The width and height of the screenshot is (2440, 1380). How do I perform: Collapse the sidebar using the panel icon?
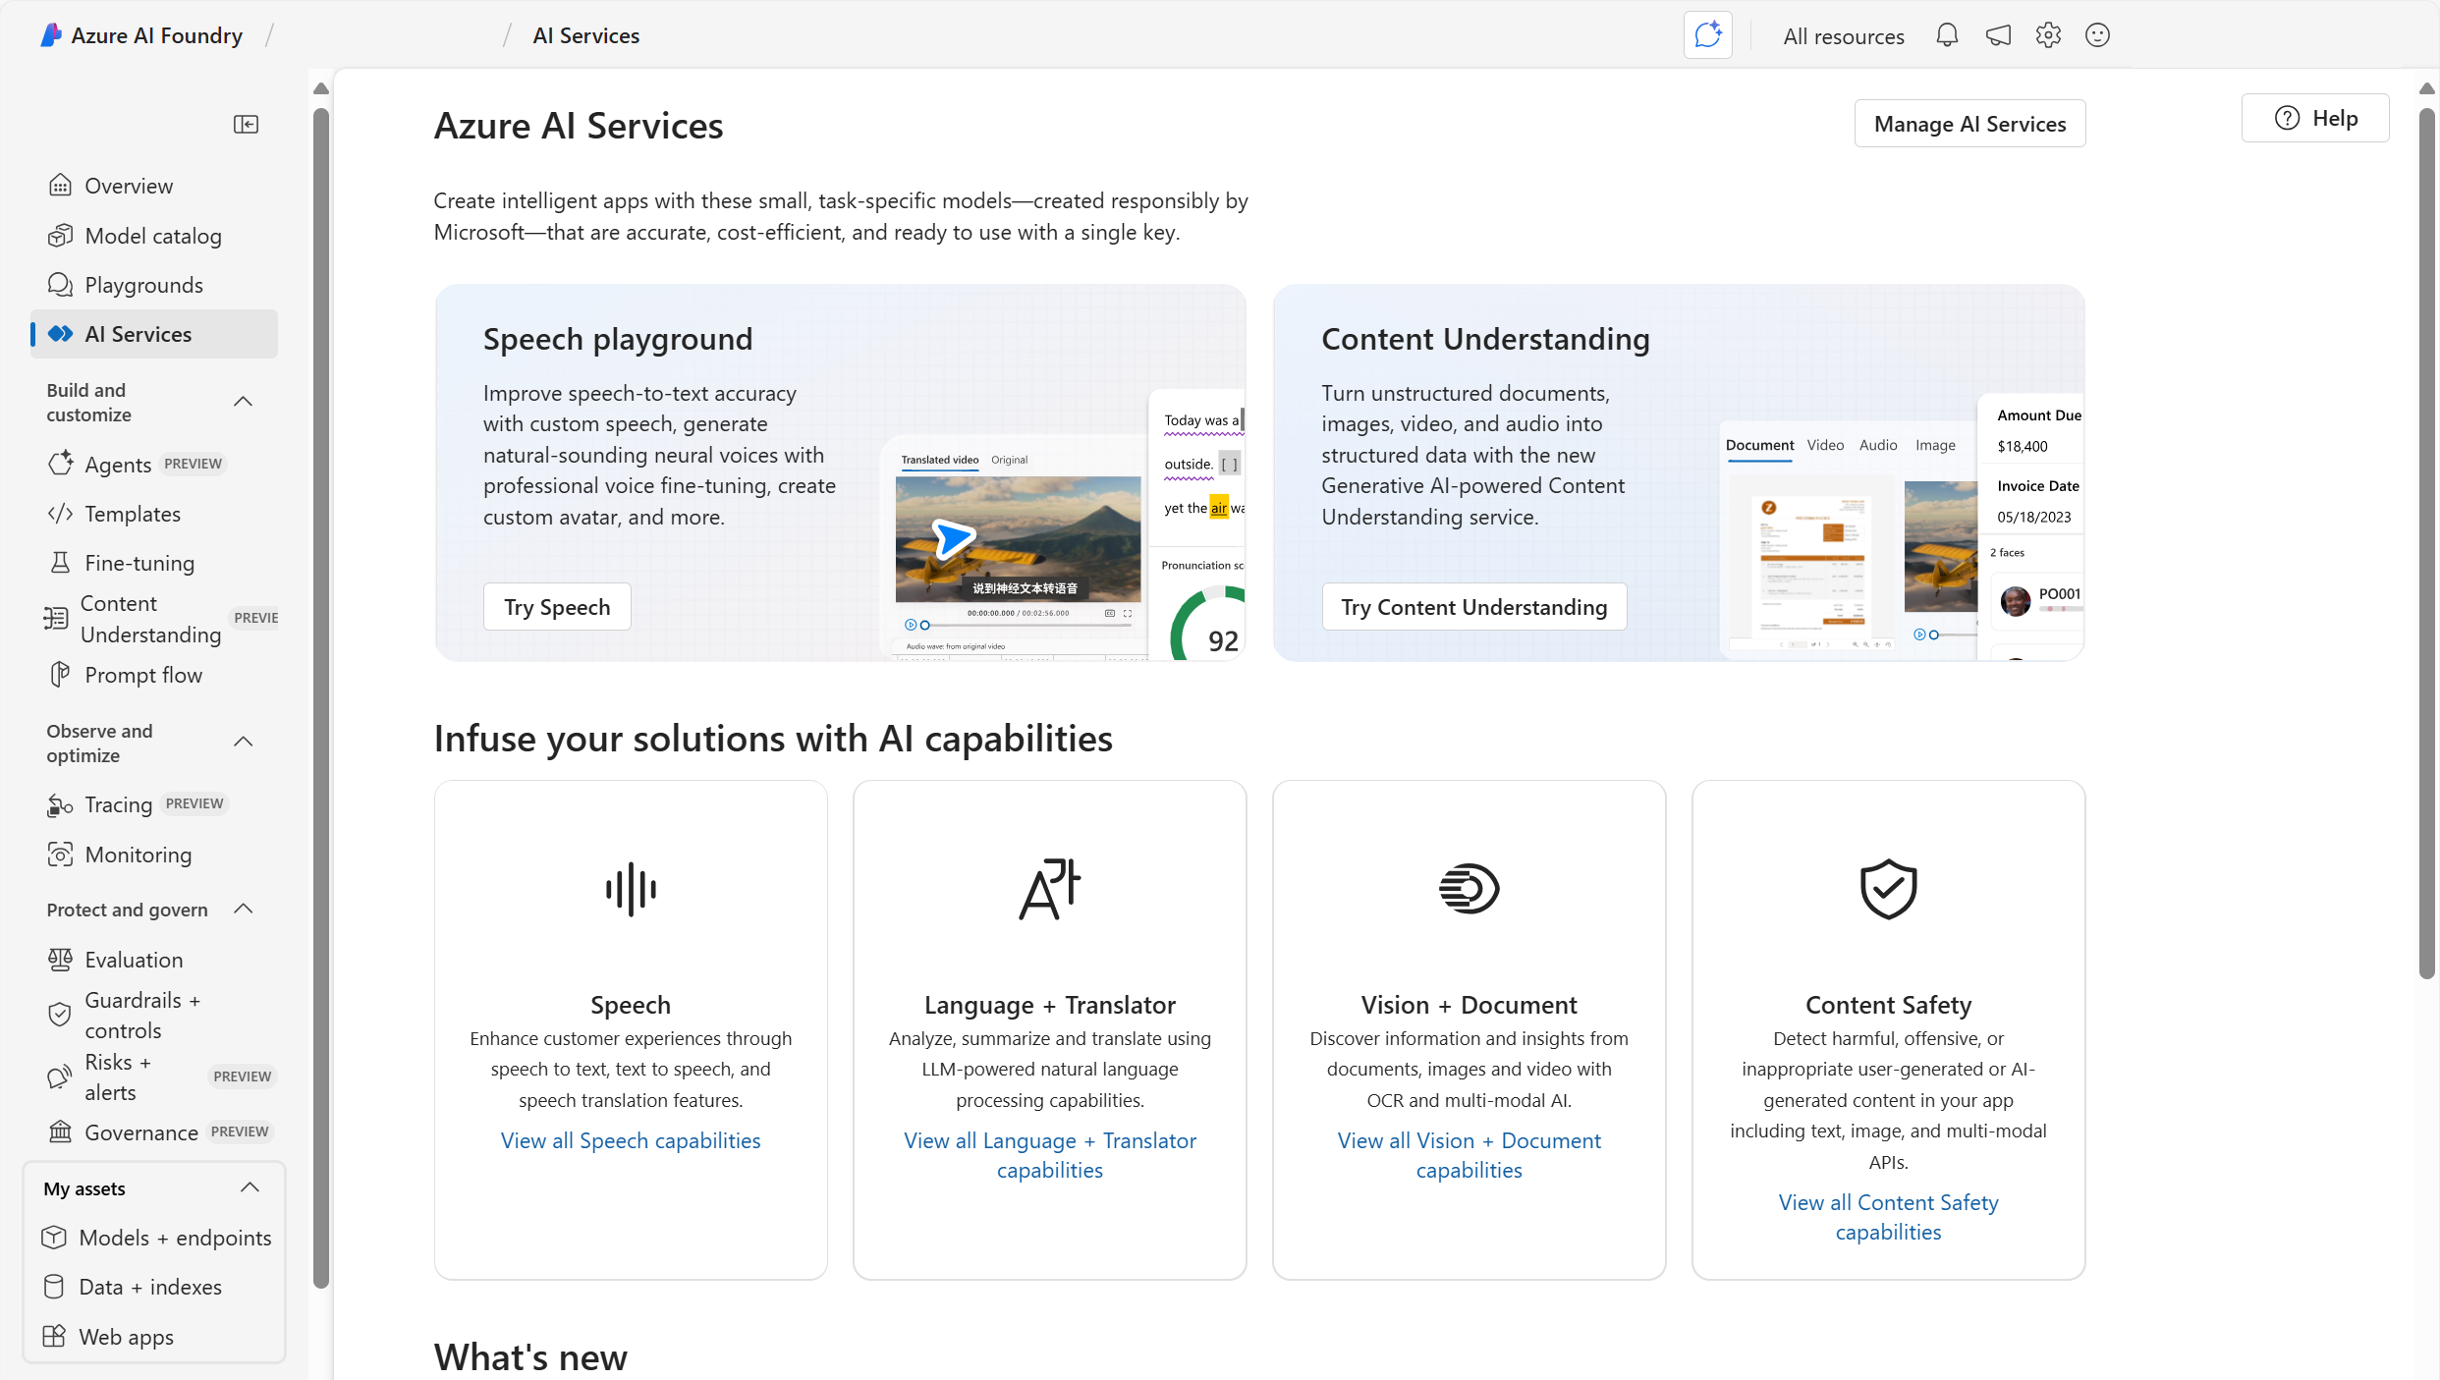coord(246,124)
